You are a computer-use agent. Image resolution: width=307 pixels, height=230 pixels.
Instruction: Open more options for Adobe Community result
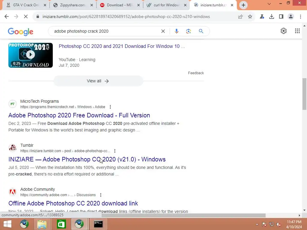click(x=101, y=195)
